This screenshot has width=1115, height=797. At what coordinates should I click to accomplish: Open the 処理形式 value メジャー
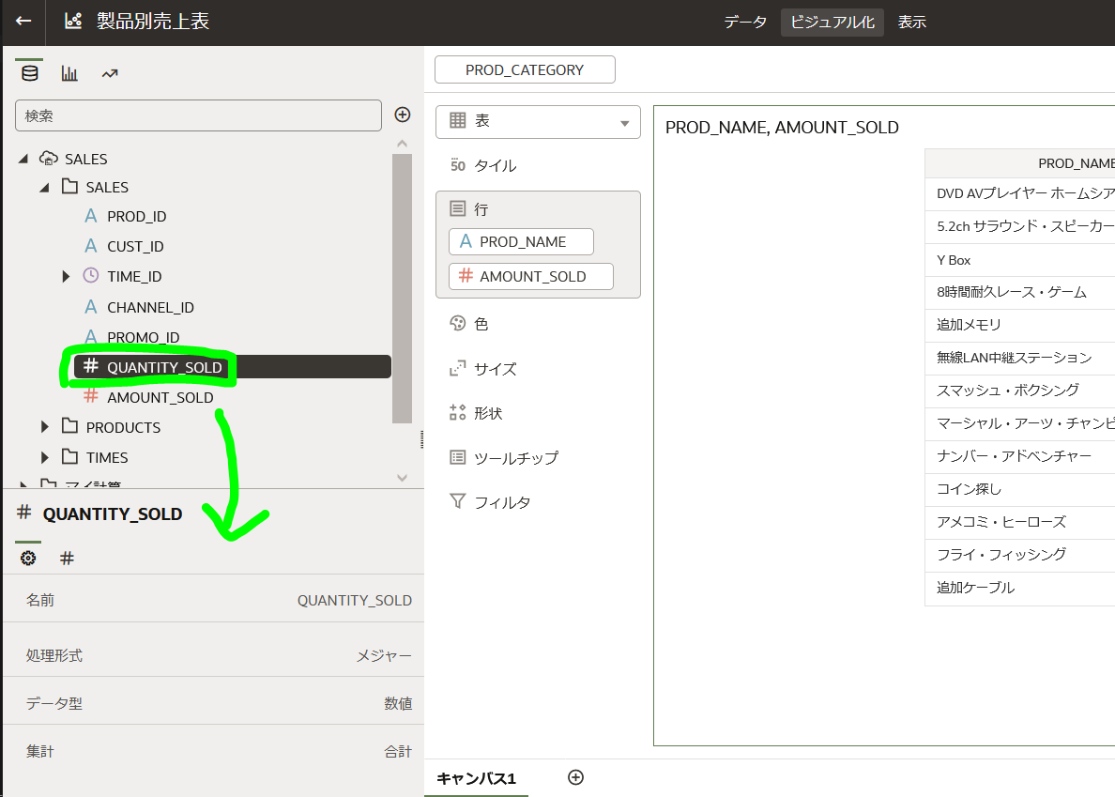tap(384, 655)
